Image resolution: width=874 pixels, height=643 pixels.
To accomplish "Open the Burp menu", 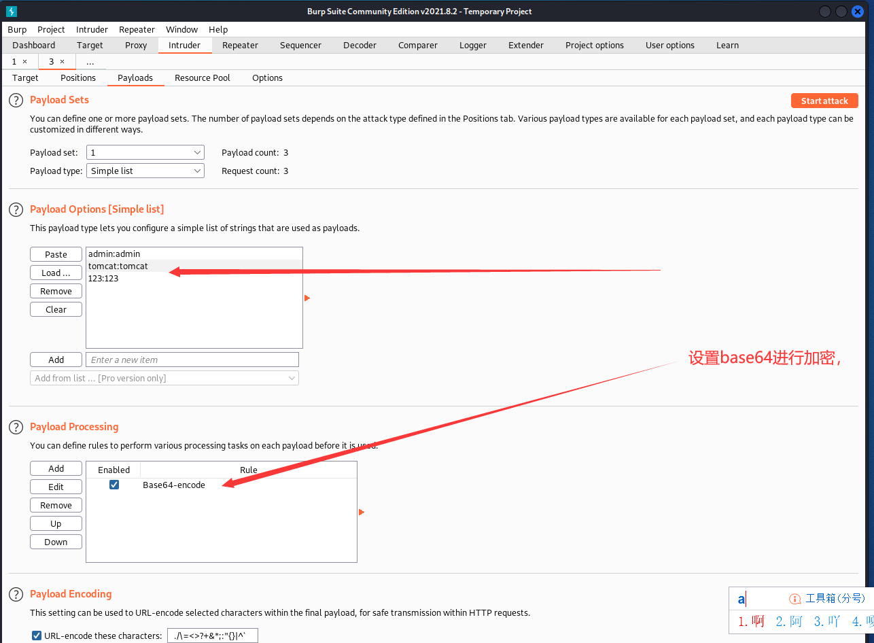I will (17, 29).
